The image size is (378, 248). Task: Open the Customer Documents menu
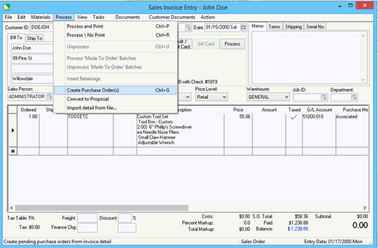point(172,17)
